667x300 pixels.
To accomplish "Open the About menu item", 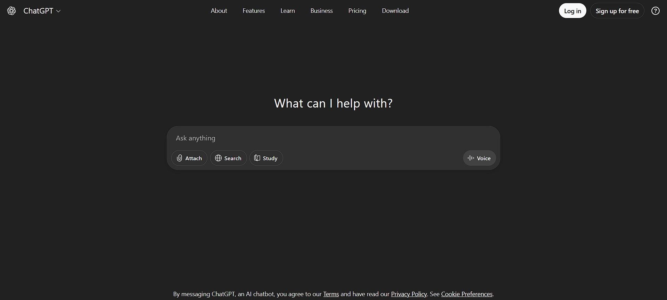I will (219, 11).
